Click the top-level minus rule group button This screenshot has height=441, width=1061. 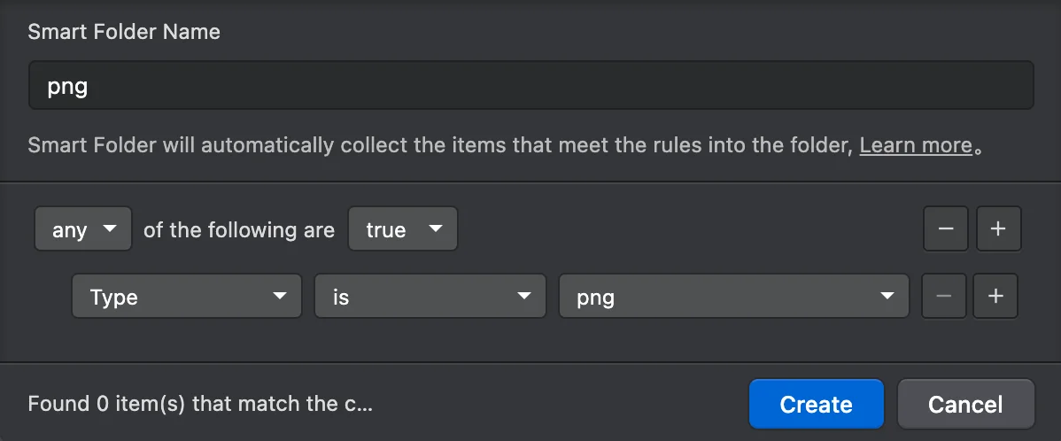(x=945, y=228)
